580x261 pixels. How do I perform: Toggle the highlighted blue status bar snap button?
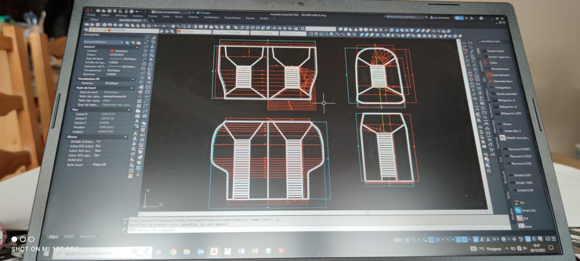pos(431,239)
